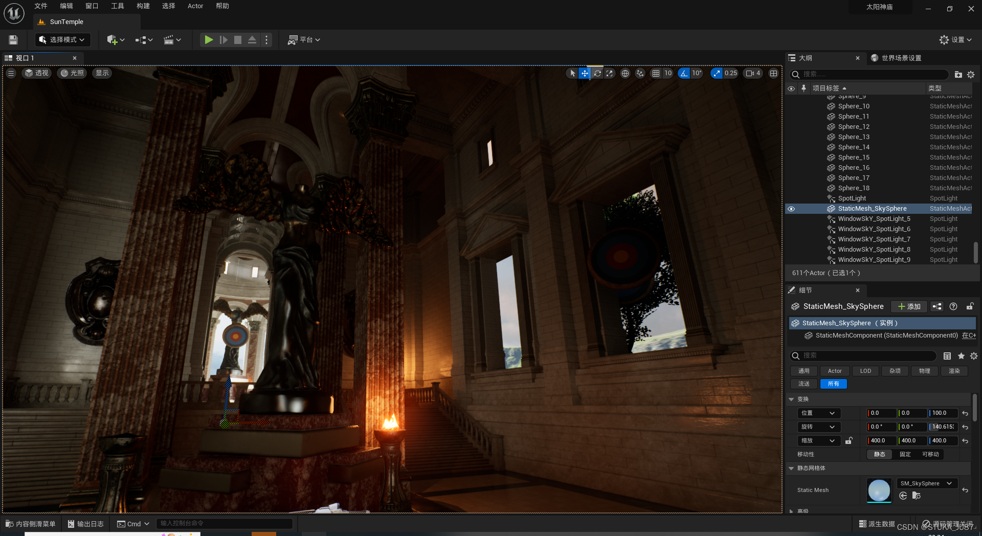982x536 pixels.
Task: Change rotation snap value 10°
Action: pos(697,73)
